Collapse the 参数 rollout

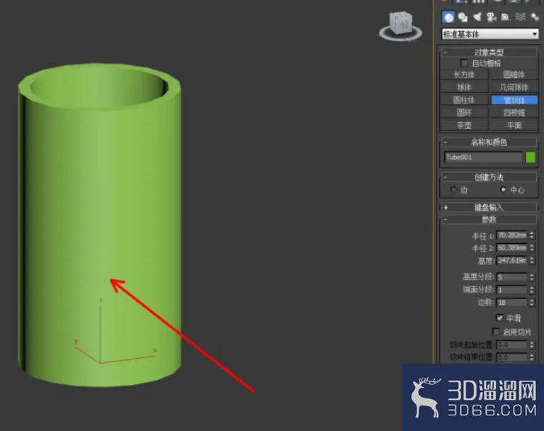point(489,220)
